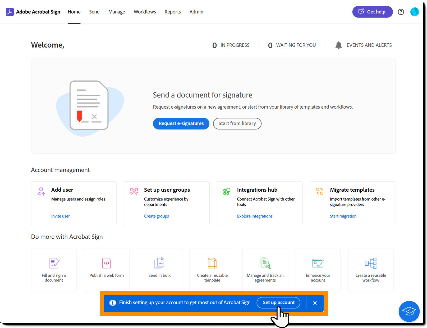427x328 pixels.
Task: Click Request e-signatures button
Action: 181,123
